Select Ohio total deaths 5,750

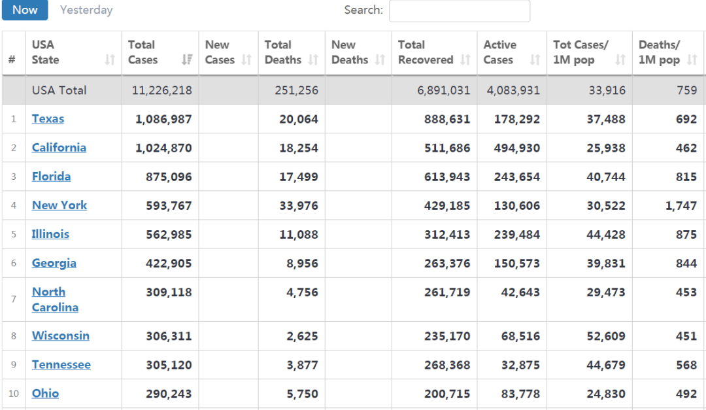coord(303,394)
